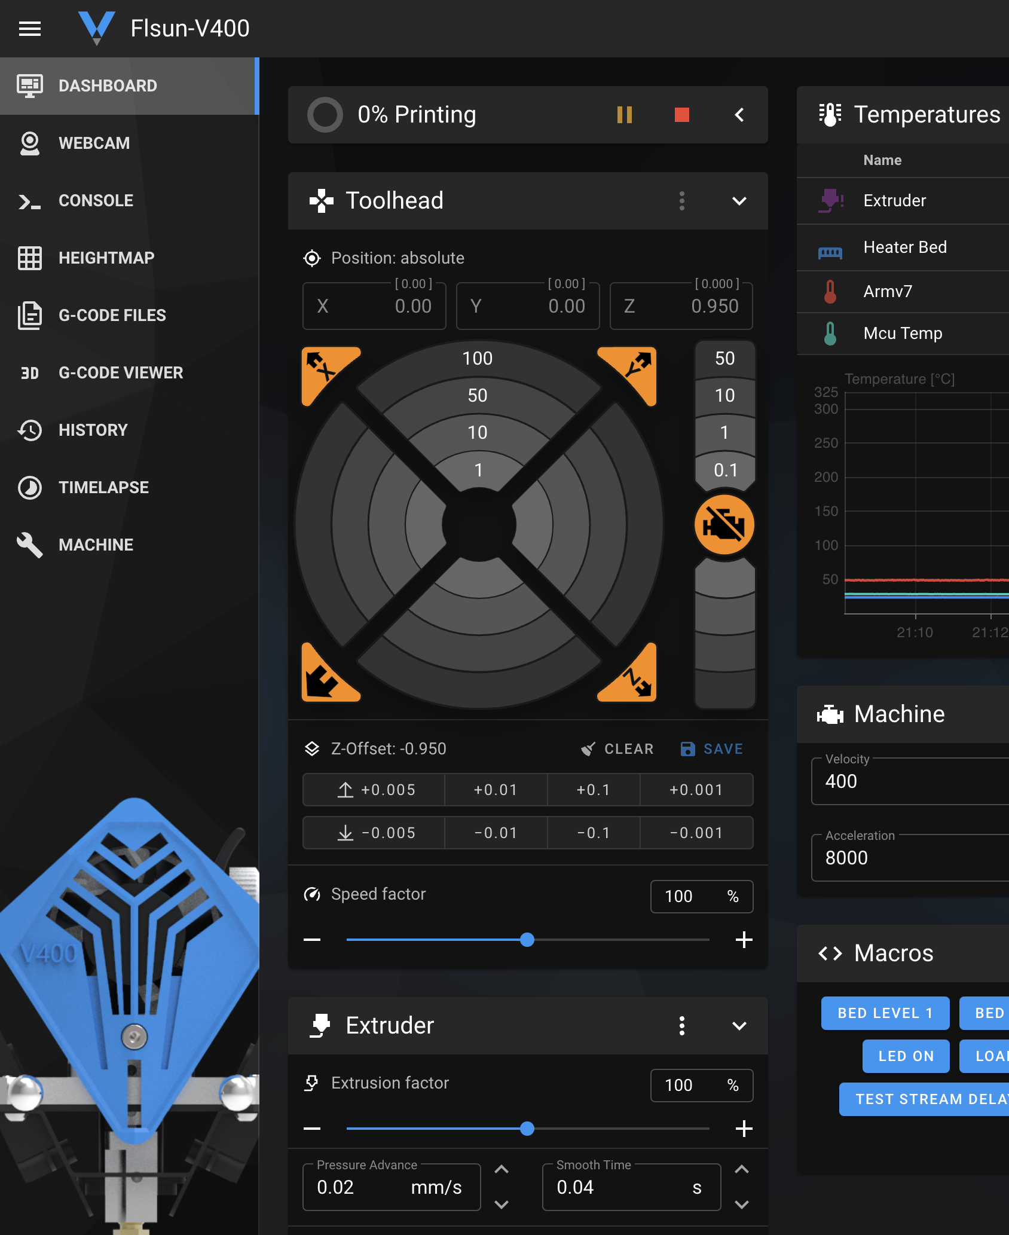The height and width of the screenshot is (1235, 1009).
Task: Jog 1 in the circular XY control
Action: pyautogui.click(x=478, y=470)
